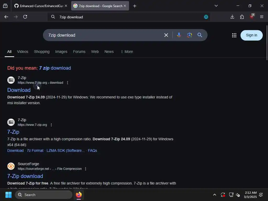Click the SourceForge favicon

point(11,166)
